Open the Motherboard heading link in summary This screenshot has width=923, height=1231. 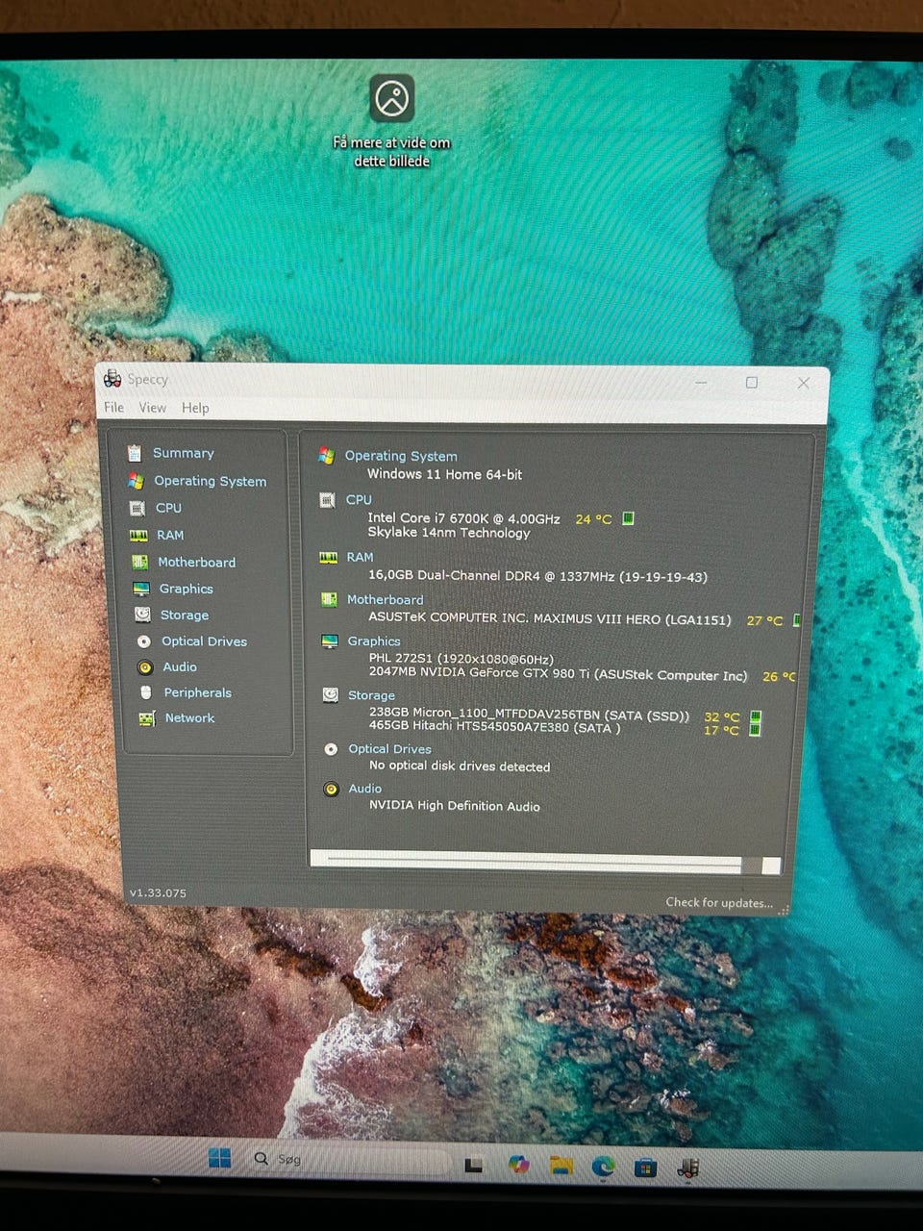pyautogui.click(x=385, y=599)
